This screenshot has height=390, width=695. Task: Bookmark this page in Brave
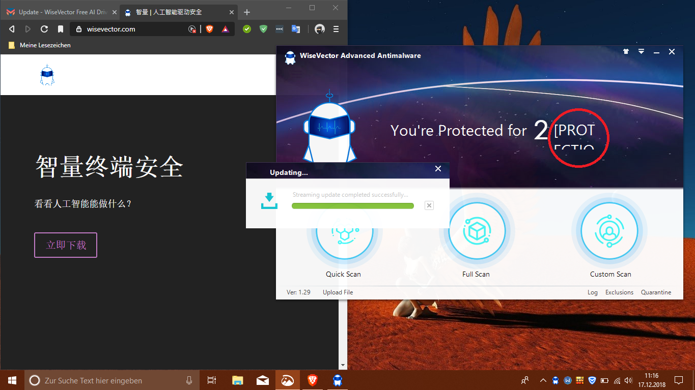coord(60,29)
